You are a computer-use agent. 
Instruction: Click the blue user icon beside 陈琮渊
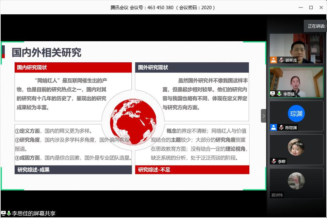tap(273, 127)
